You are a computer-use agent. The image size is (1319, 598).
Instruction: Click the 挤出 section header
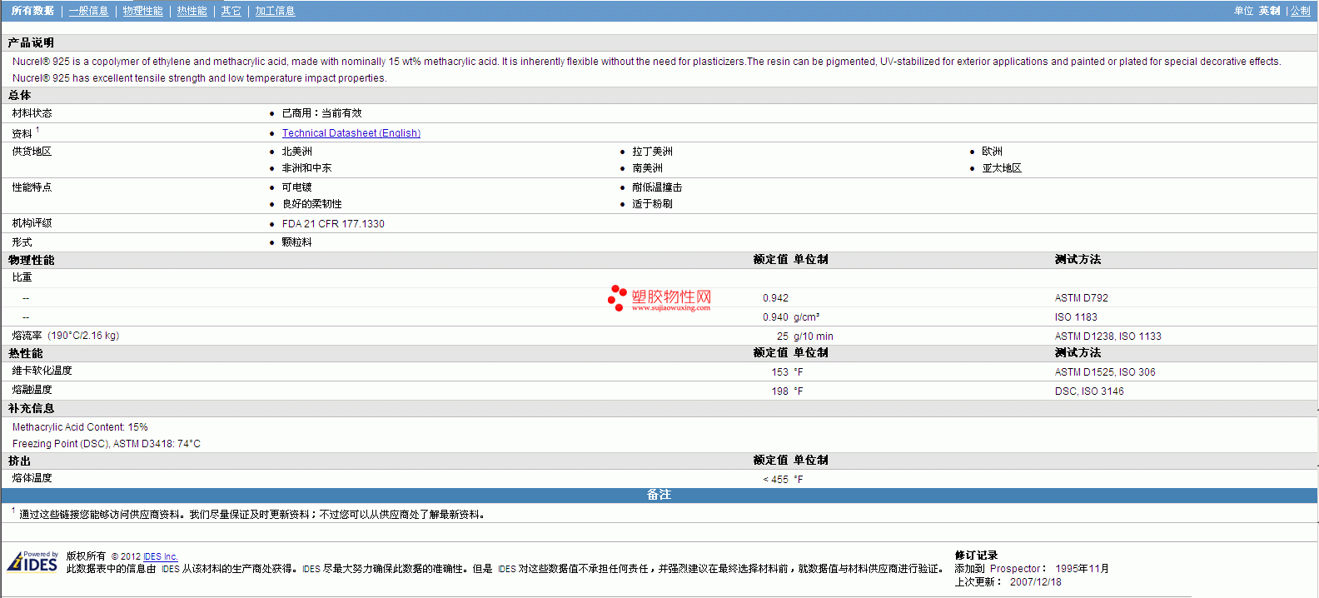pyautogui.click(x=19, y=461)
